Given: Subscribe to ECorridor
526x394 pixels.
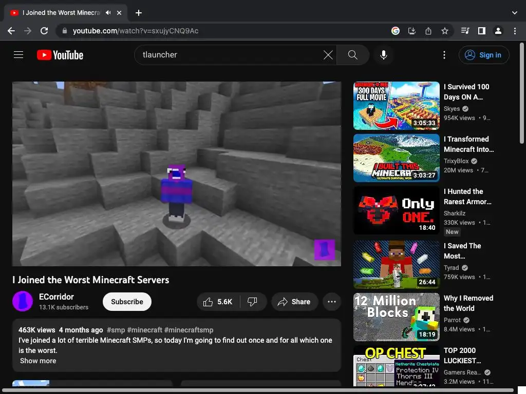Looking at the screenshot, I should click(x=127, y=302).
